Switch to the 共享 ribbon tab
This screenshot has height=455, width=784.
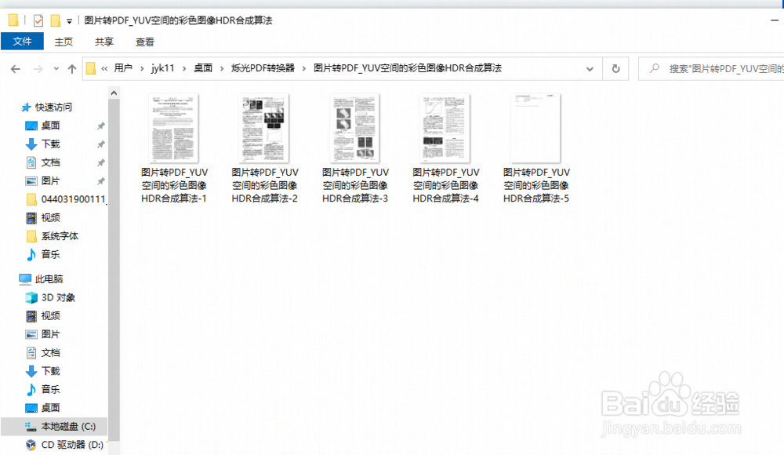click(x=103, y=42)
